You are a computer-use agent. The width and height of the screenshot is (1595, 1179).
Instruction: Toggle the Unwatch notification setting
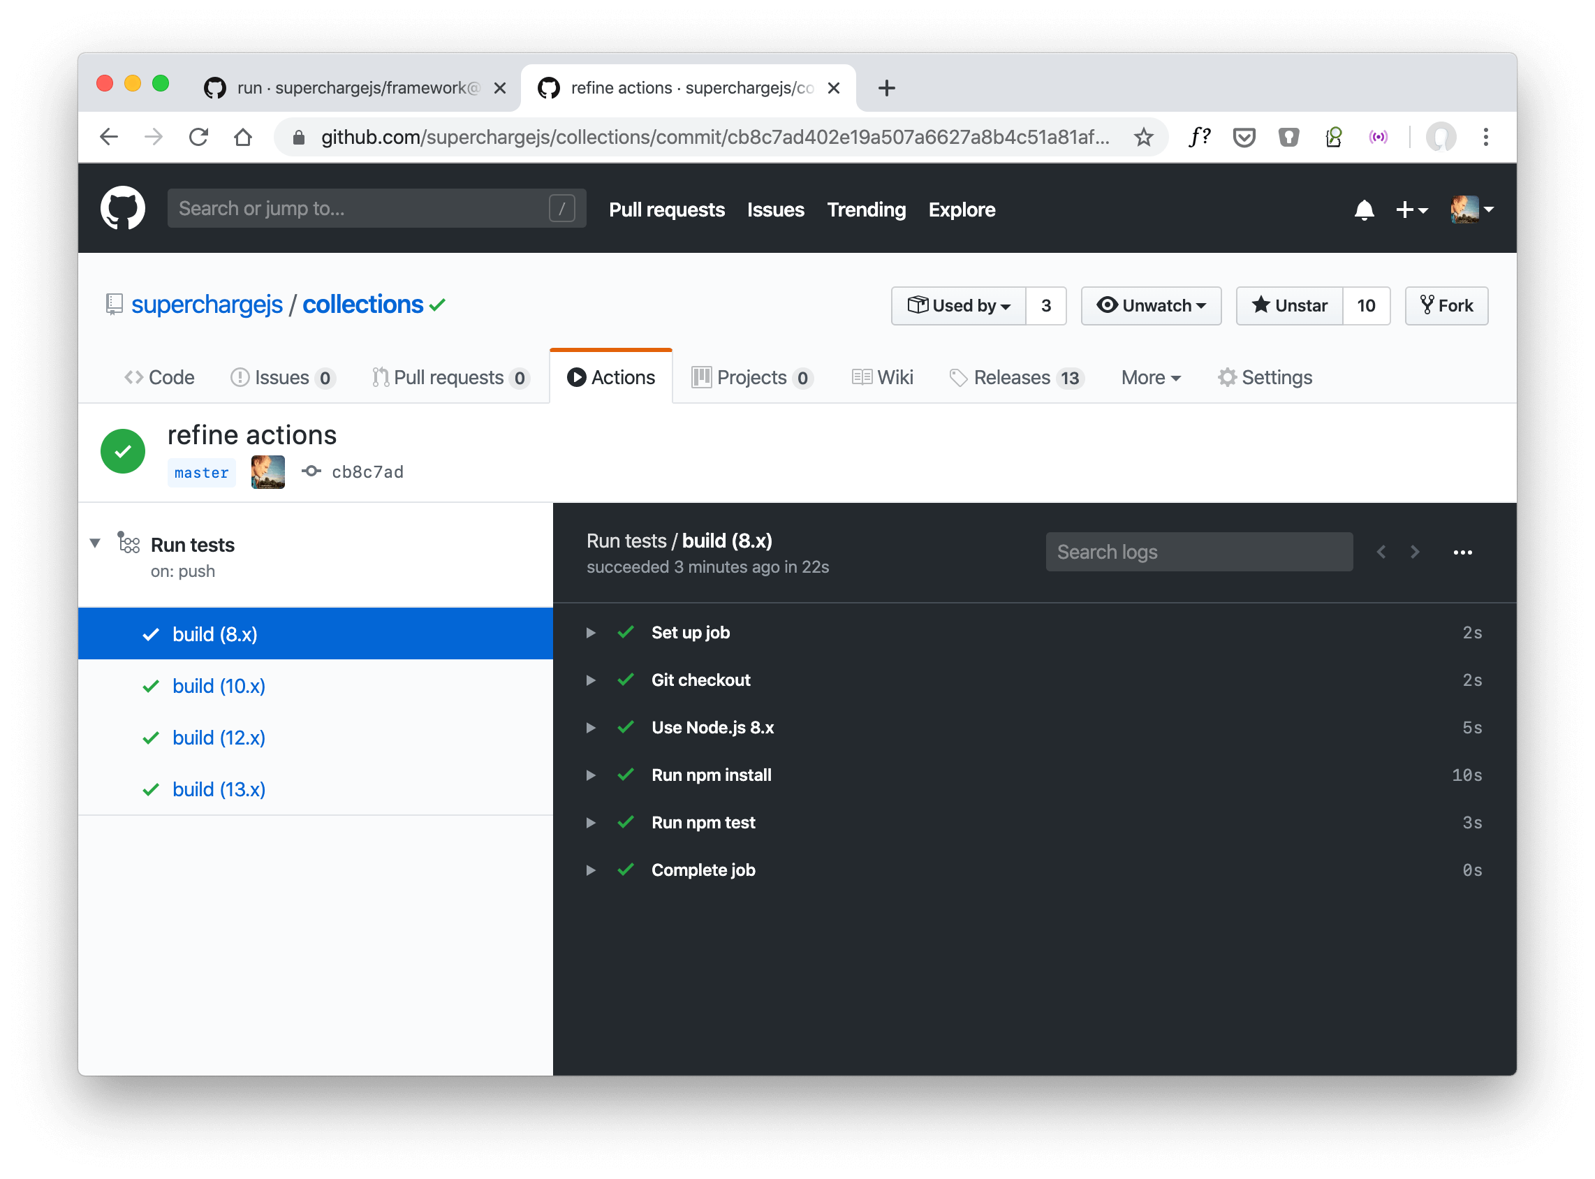(x=1152, y=306)
